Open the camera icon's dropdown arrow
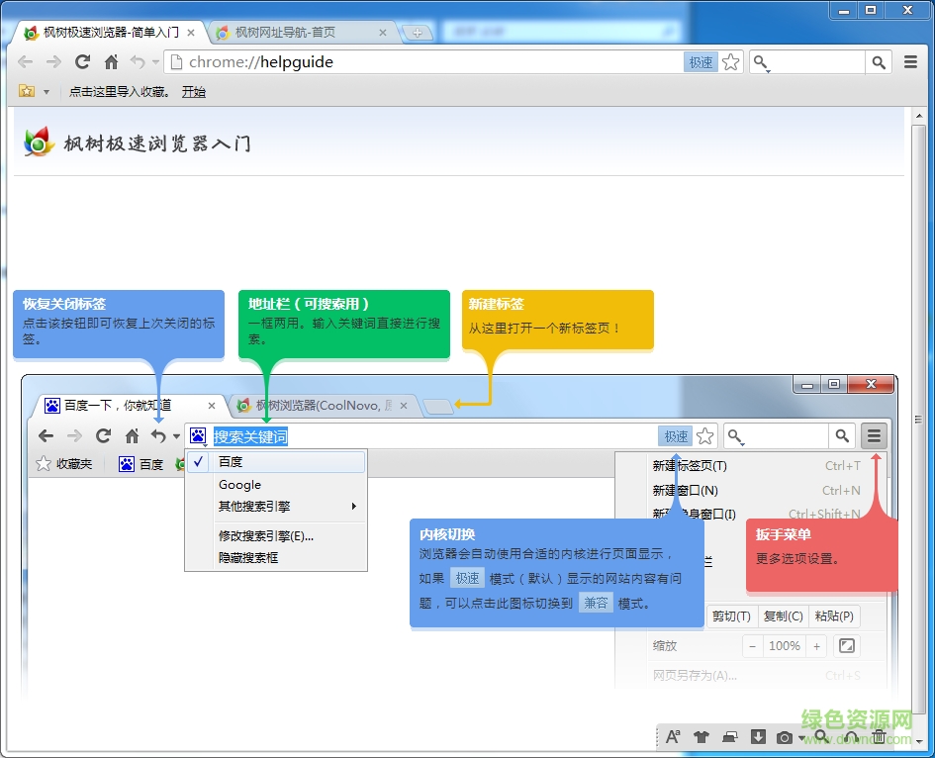Viewport: 935px width, 758px height. pyautogui.click(x=800, y=736)
